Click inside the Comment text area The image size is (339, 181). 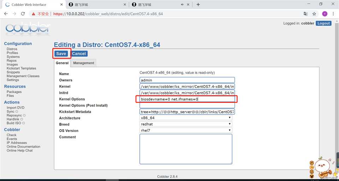(x=186, y=149)
